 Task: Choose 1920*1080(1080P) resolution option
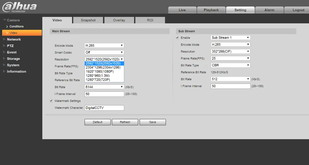point(104,72)
